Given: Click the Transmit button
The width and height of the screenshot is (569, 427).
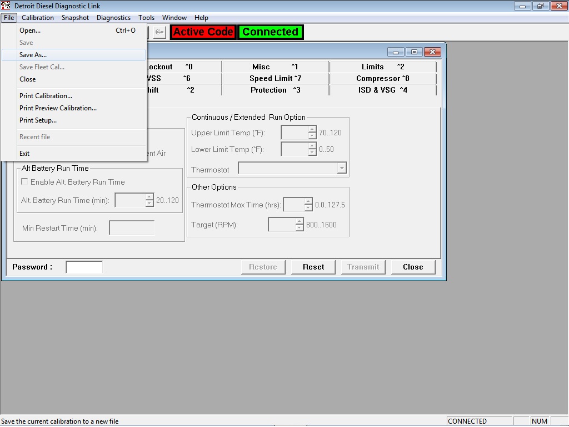Looking at the screenshot, I should pyautogui.click(x=363, y=267).
